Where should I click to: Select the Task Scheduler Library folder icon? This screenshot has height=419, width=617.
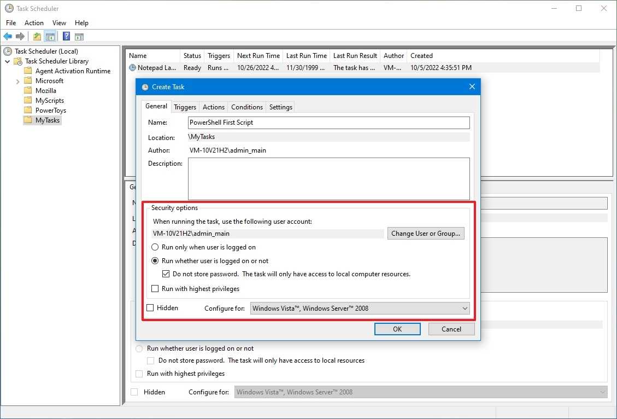point(18,61)
